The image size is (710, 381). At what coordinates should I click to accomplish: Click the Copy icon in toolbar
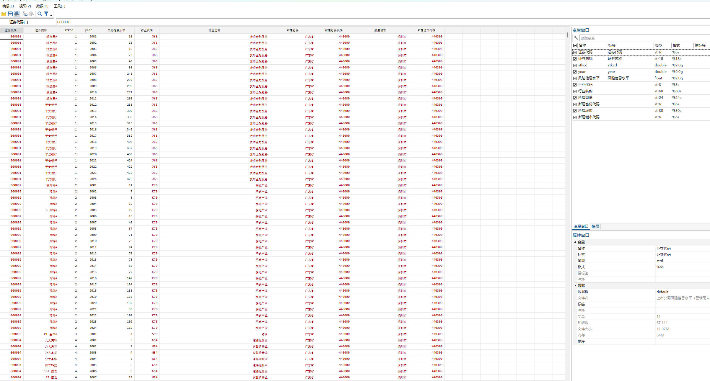pos(25,14)
